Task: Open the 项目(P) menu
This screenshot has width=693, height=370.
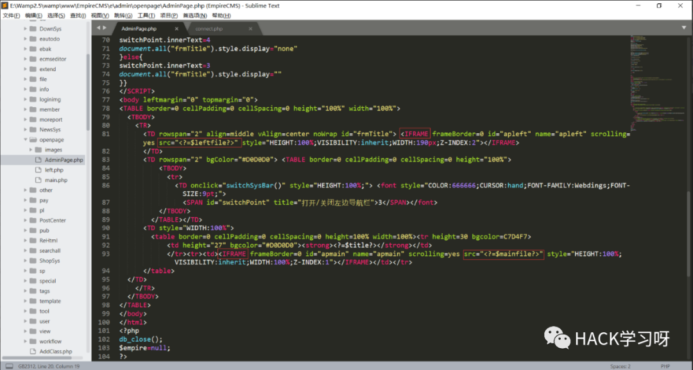Action: click(x=168, y=15)
